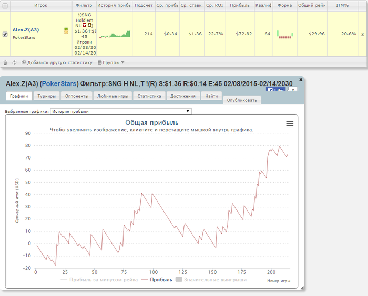The height and width of the screenshot is (296, 368).
Task: Expand the Группы dropdown menu
Action: (x=111, y=62)
